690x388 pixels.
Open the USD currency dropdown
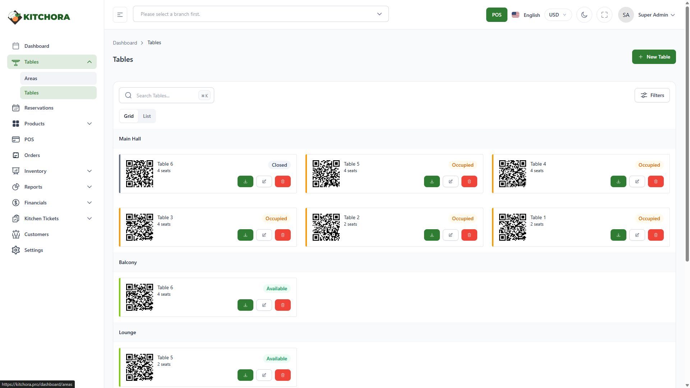coord(557,15)
